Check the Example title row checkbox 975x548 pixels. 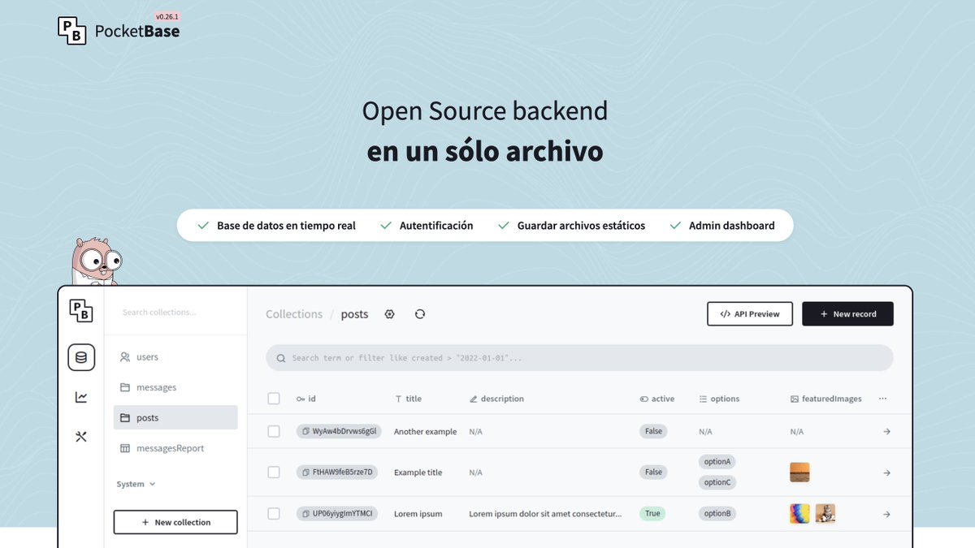(274, 472)
